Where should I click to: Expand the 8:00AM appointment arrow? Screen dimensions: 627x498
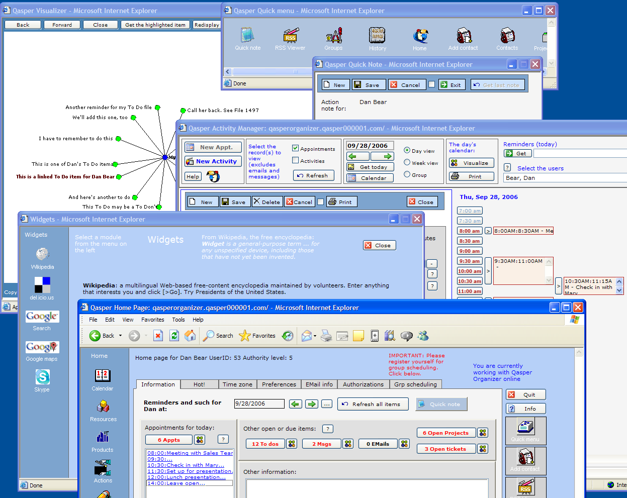(488, 231)
